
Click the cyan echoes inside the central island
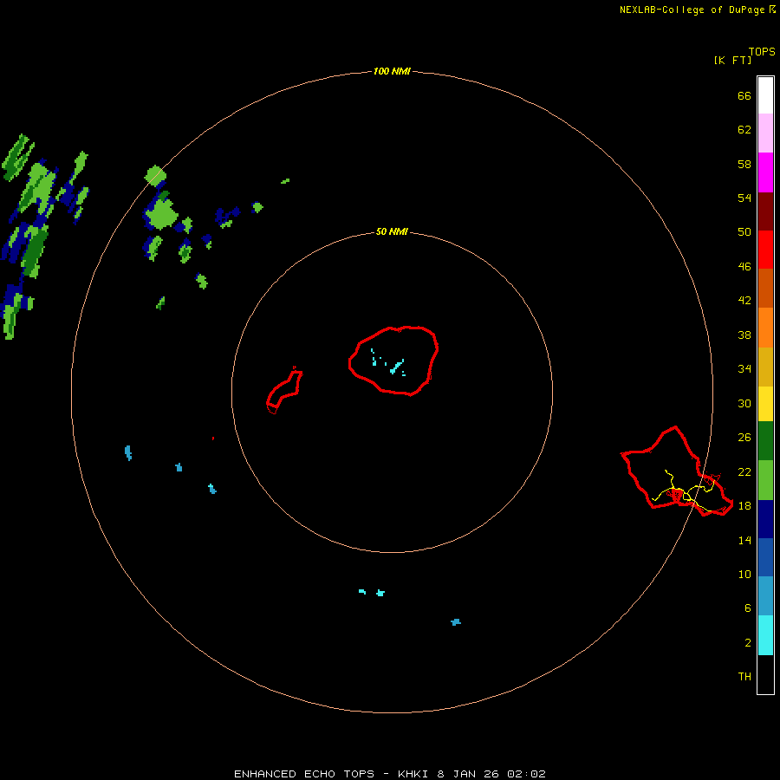[x=388, y=362]
